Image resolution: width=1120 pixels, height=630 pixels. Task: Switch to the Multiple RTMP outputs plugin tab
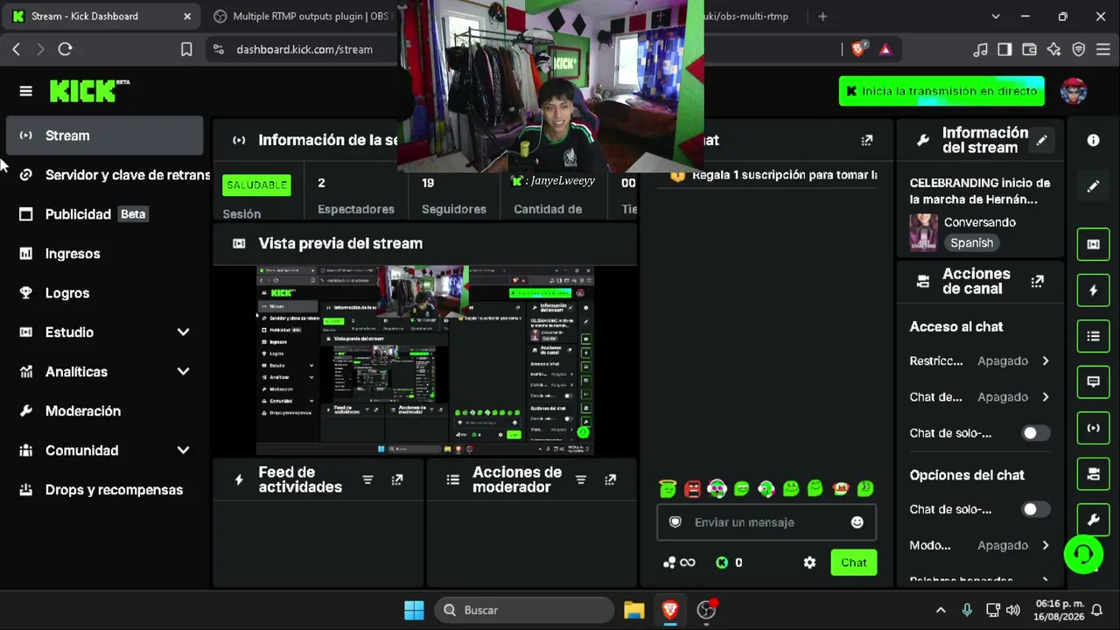point(301,16)
